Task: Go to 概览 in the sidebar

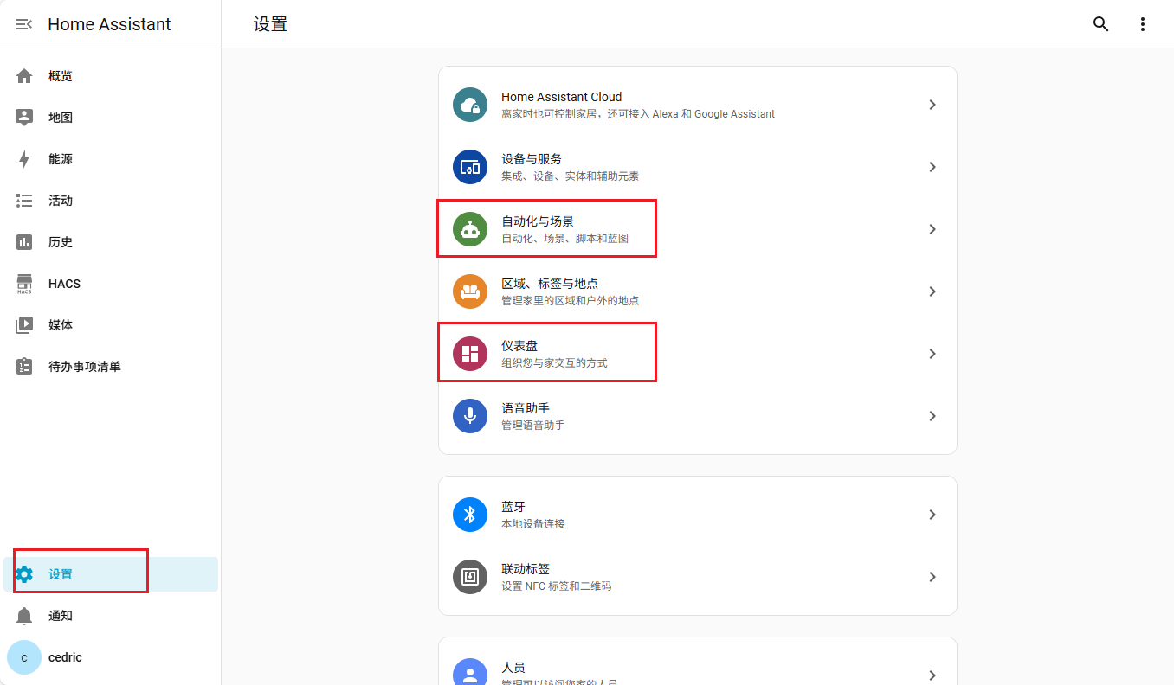Action: coord(61,76)
